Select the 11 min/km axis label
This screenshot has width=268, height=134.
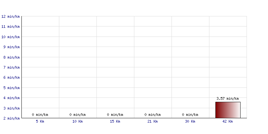[10, 26]
